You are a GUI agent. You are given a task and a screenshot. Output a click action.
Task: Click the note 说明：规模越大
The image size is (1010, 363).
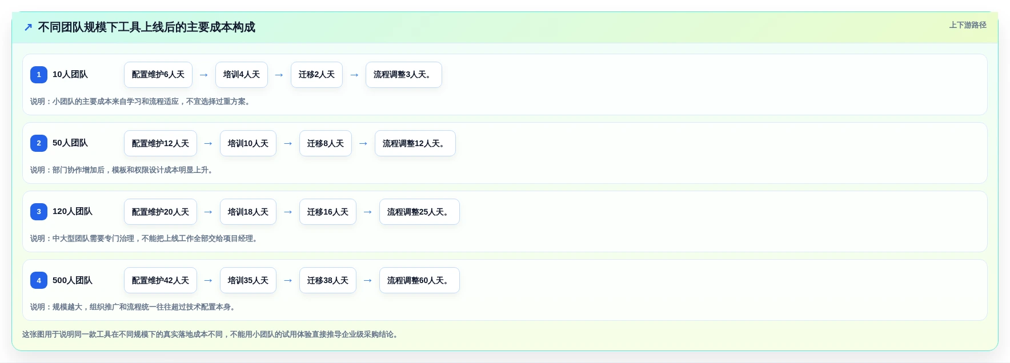tap(134, 307)
